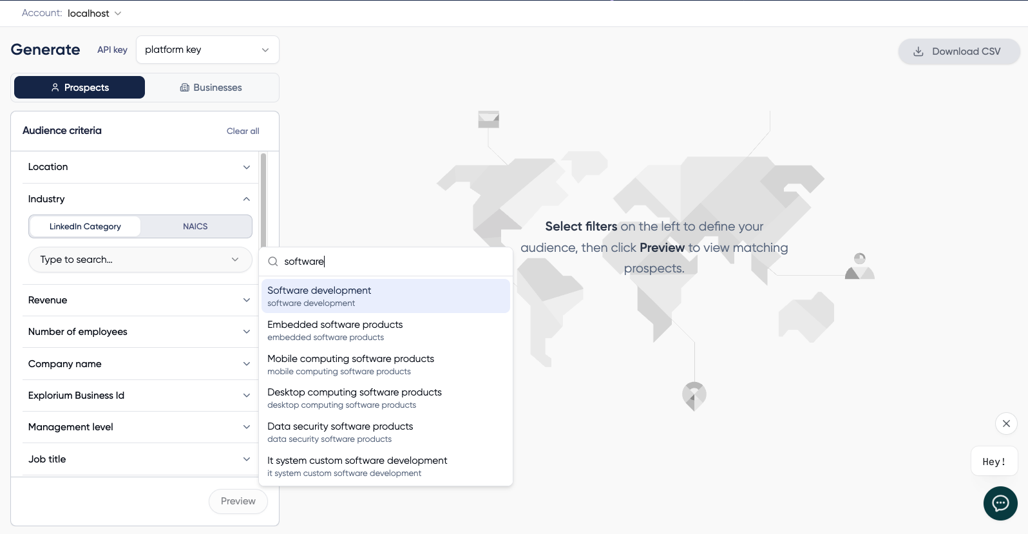Collapse the Industry filter section
Viewport: 1028px width, 534px height.
pyautogui.click(x=139, y=199)
